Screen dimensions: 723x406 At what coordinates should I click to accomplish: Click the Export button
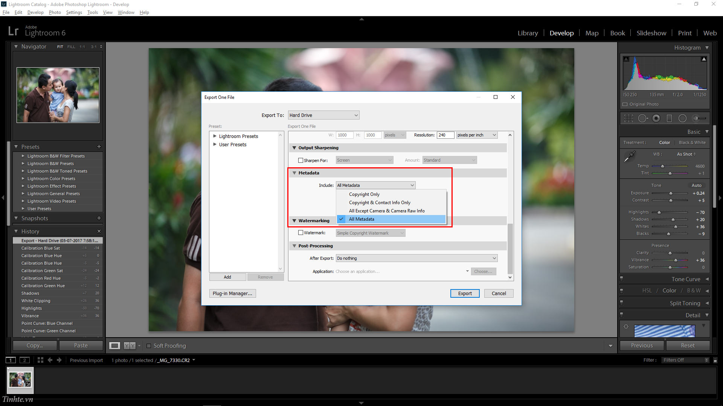tap(465, 293)
